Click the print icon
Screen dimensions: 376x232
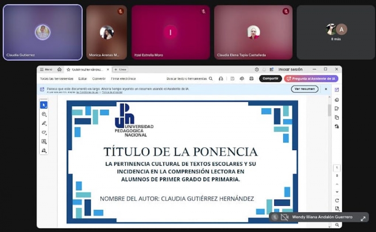[251, 79]
